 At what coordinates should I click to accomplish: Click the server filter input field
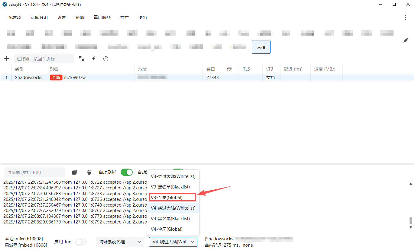pos(44,59)
